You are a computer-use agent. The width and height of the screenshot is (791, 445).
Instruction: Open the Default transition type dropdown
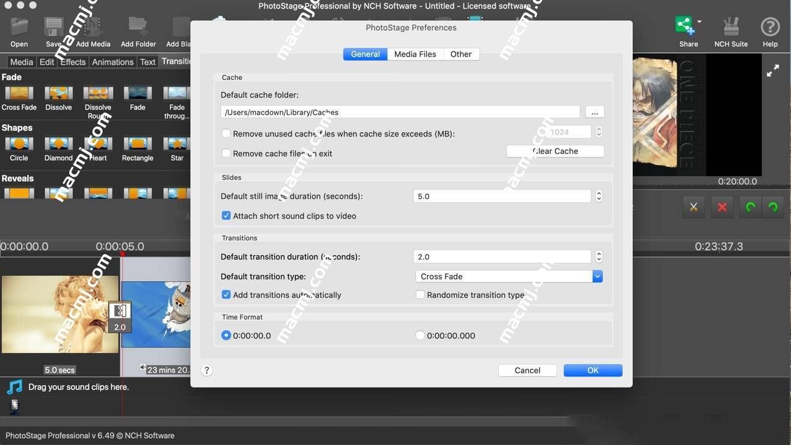pyautogui.click(x=509, y=276)
